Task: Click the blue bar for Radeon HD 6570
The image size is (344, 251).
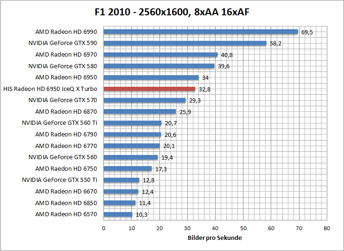Action: point(118,214)
